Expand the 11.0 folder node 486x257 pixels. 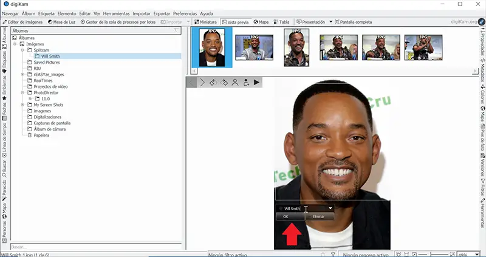[30, 98]
